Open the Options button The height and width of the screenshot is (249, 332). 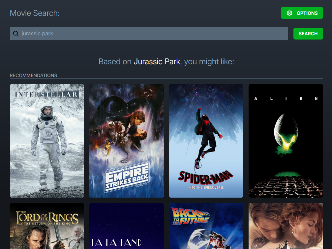click(x=302, y=13)
